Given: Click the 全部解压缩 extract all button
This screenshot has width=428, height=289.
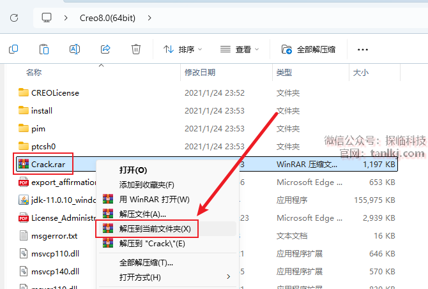Looking at the screenshot, I should (x=309, y=49).
